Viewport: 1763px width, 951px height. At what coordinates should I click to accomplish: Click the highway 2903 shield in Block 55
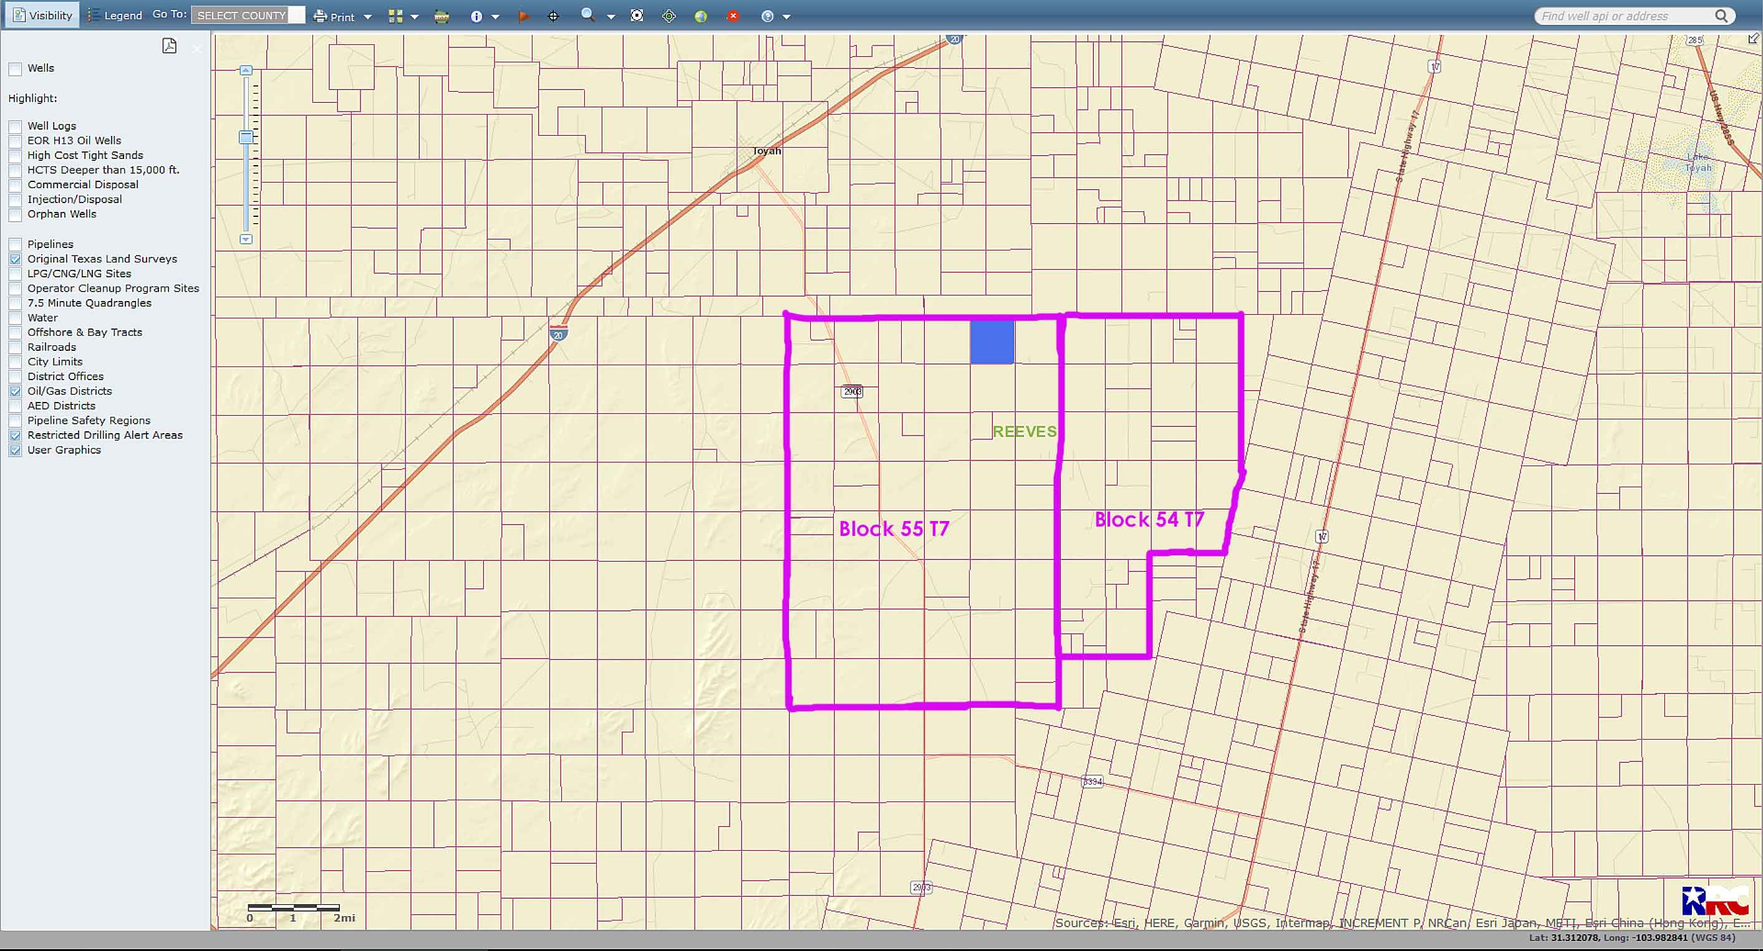(x=852, y=391)
